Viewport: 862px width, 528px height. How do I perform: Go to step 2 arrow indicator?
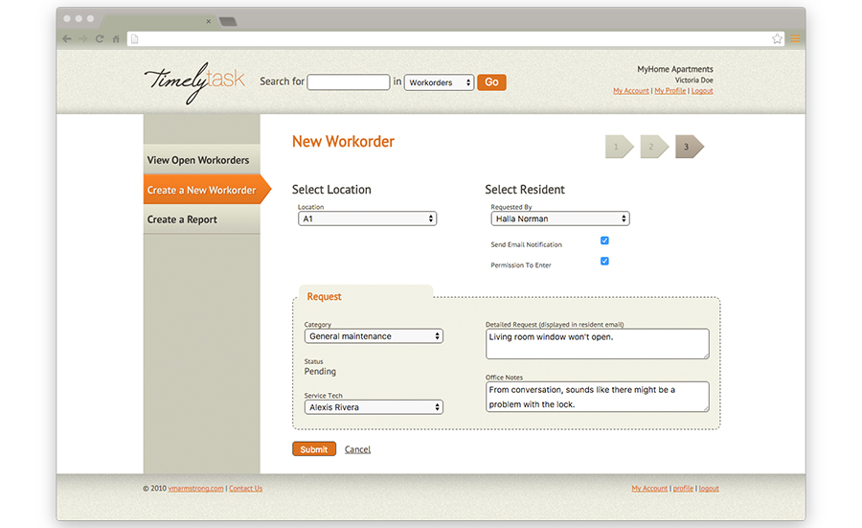(x=653, y=147)
